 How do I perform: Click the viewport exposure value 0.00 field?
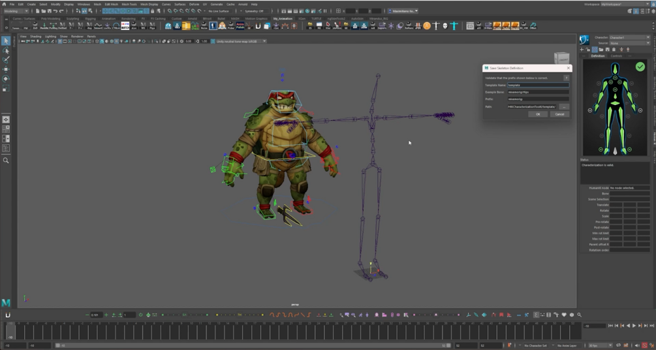point(188,41)
